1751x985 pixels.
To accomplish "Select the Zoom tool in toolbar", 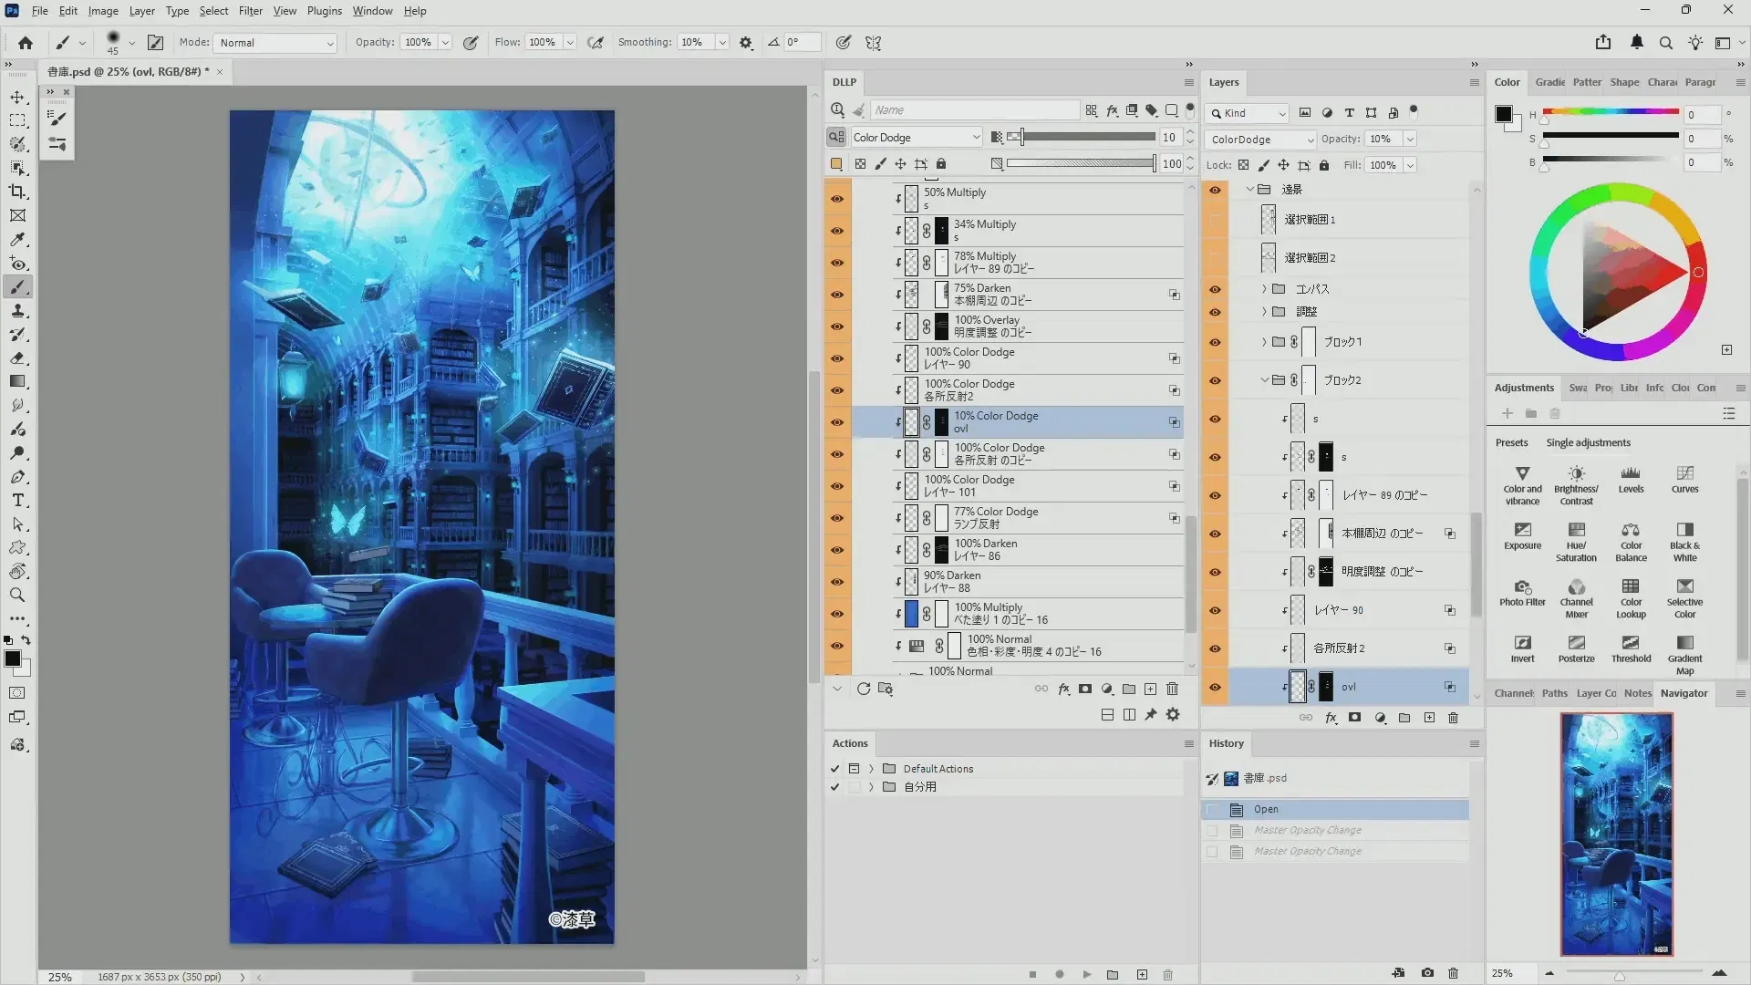I will 17,595.
